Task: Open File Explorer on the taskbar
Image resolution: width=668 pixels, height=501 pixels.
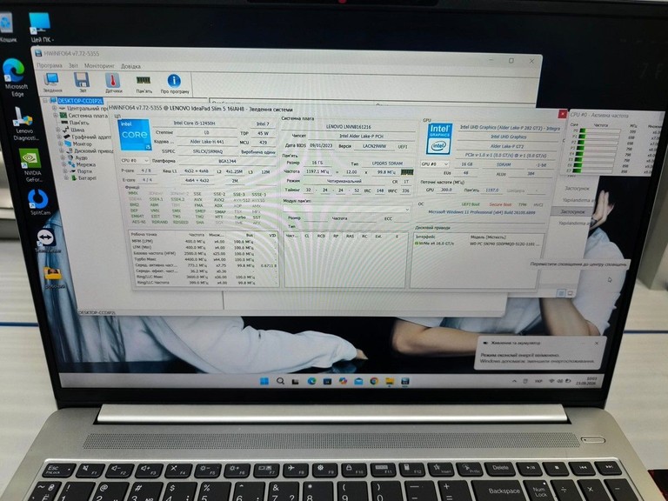Action: click(390, 381)
